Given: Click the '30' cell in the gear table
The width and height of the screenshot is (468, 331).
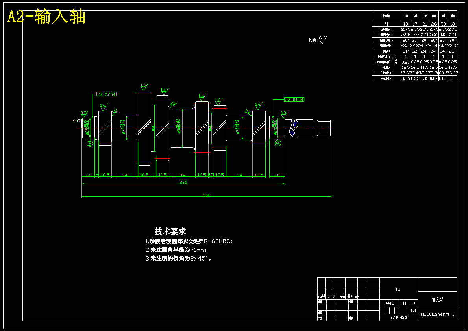Looking at the screenshot, I should tap(443, 24).
